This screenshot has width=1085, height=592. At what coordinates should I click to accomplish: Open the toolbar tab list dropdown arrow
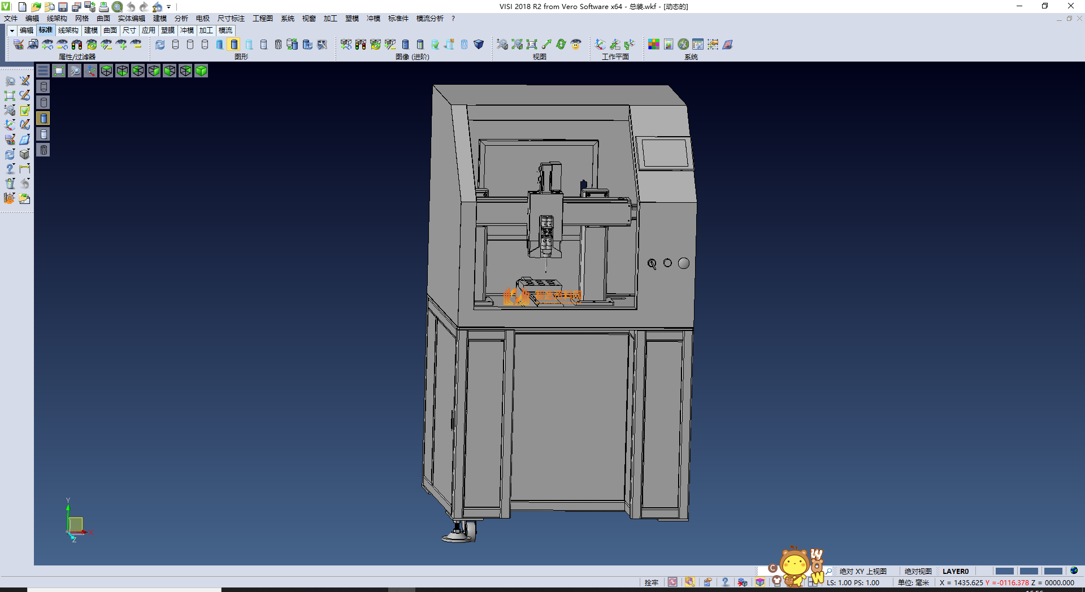tap(12, 31)
